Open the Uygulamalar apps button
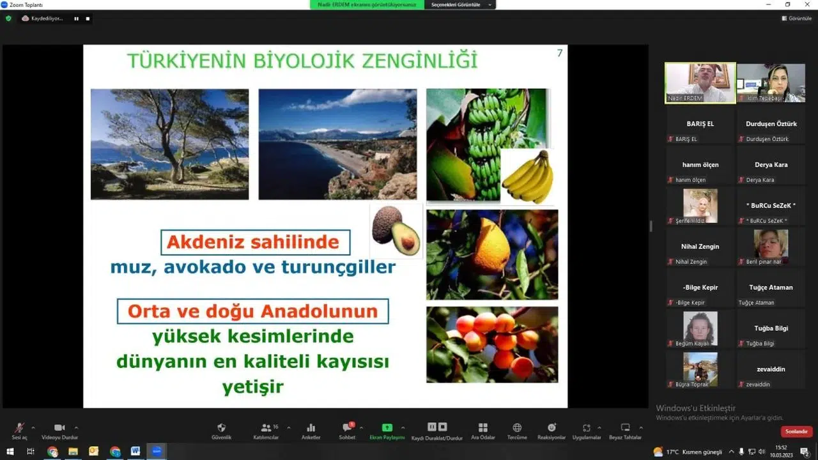The width and height of the screenshot is (818, 460). [x=587, y=431]
